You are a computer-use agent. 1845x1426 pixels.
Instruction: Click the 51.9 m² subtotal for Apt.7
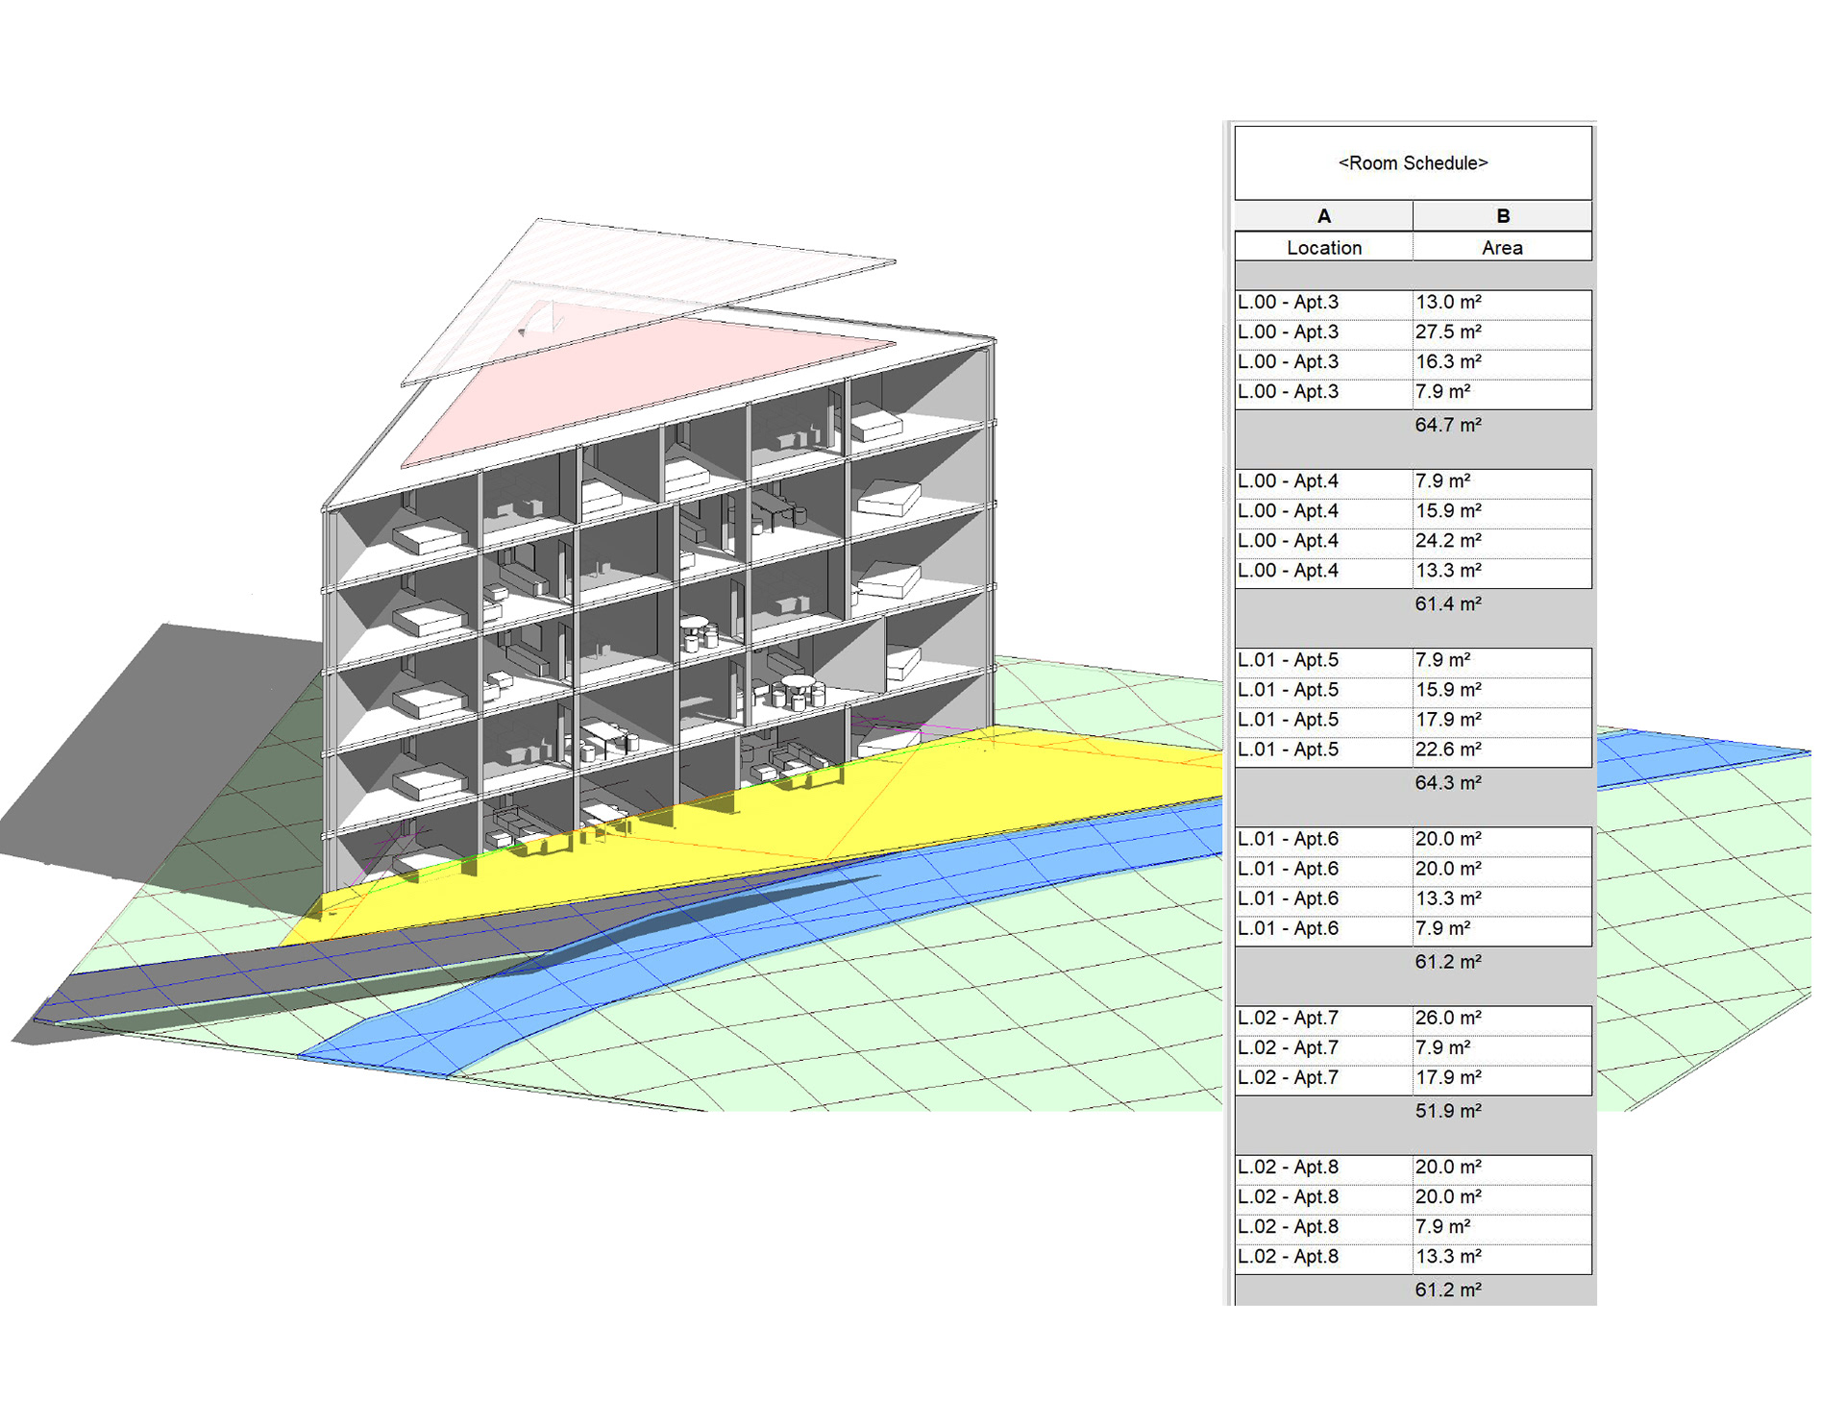coord(1448,1111)
